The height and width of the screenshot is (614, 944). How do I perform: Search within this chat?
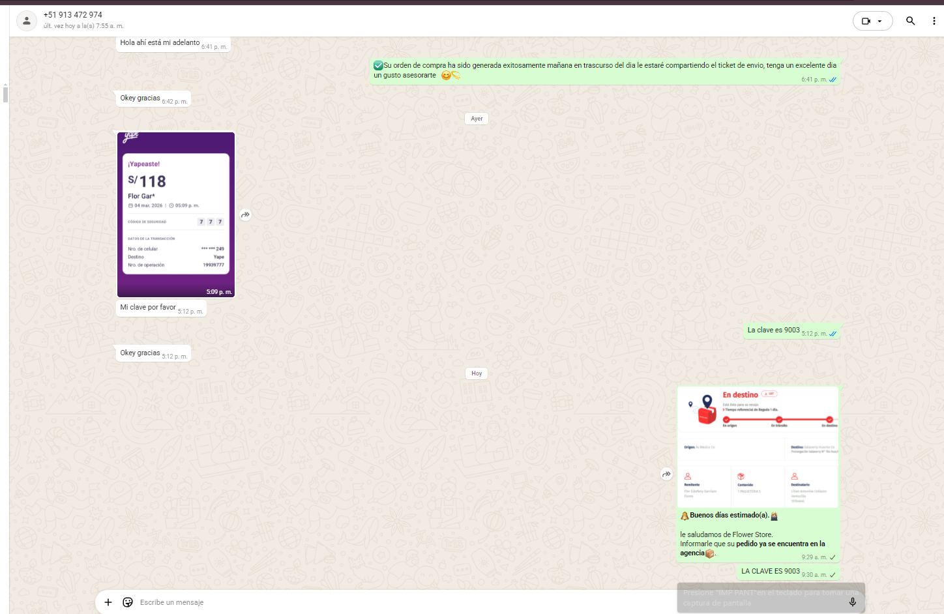910,21
